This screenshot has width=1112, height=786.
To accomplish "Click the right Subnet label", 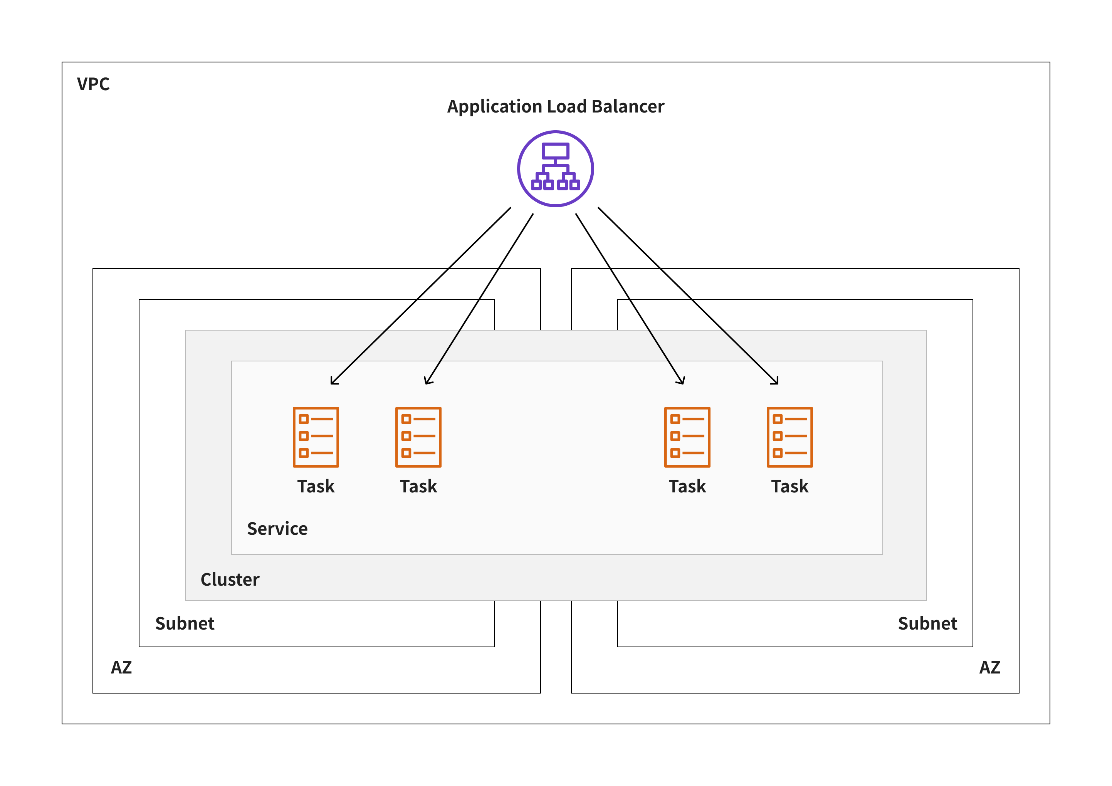I will pyautogui.click(x=927, y=623).
